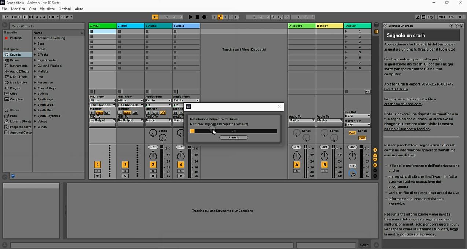Start playback with the Play button
This screenshot has height=249, width=467.
tap(190, 17)
